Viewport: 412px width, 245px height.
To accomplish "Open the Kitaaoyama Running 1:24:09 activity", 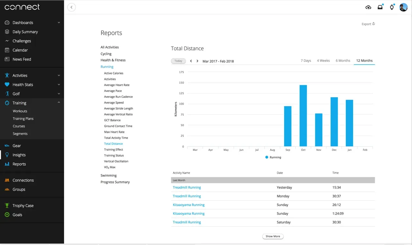I will [x=189, y=213].
